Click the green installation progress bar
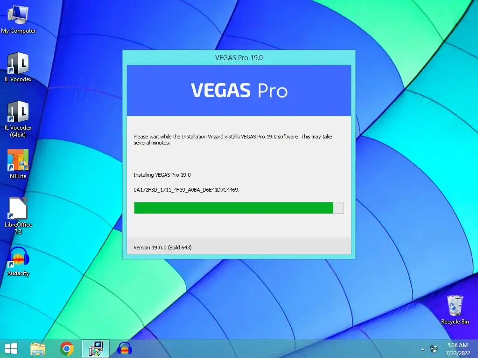Screen dimensions: 478x358 [x=239, y=208]
